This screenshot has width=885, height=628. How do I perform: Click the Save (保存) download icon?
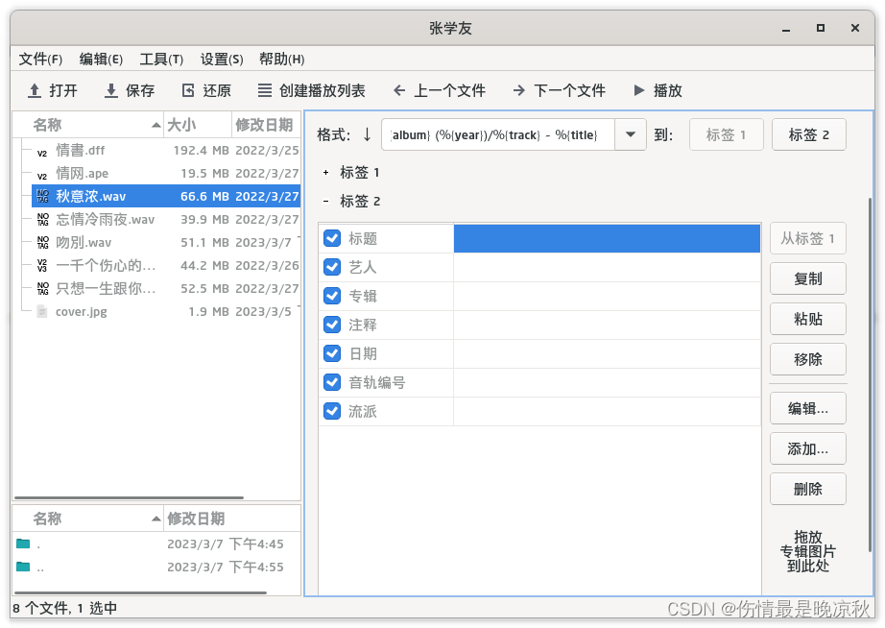pos(111,90)
